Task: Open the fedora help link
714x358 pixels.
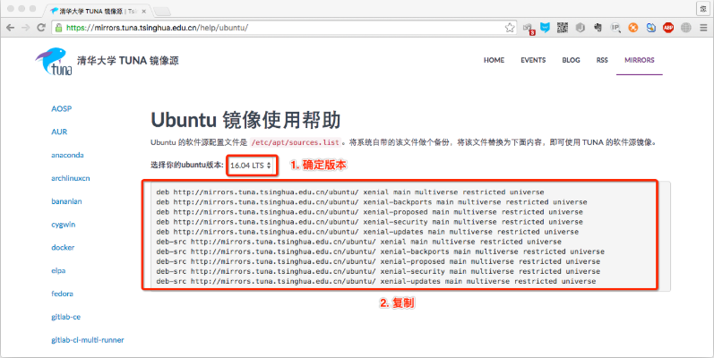Action: [x=62, y=294]
